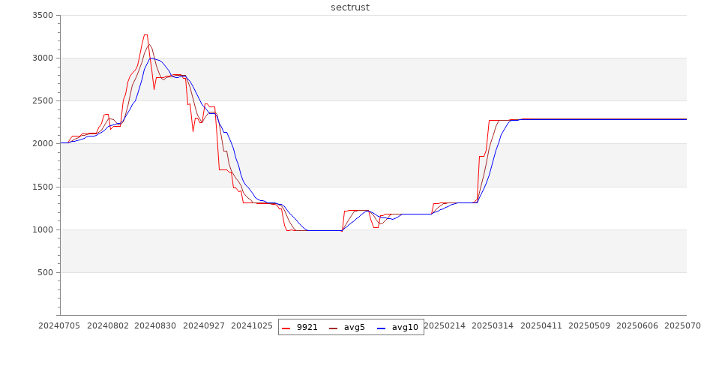Click the 2500 y-axis label
This screenshot has height=375, width=701.
pyautogui.click(x=43, y=100)
